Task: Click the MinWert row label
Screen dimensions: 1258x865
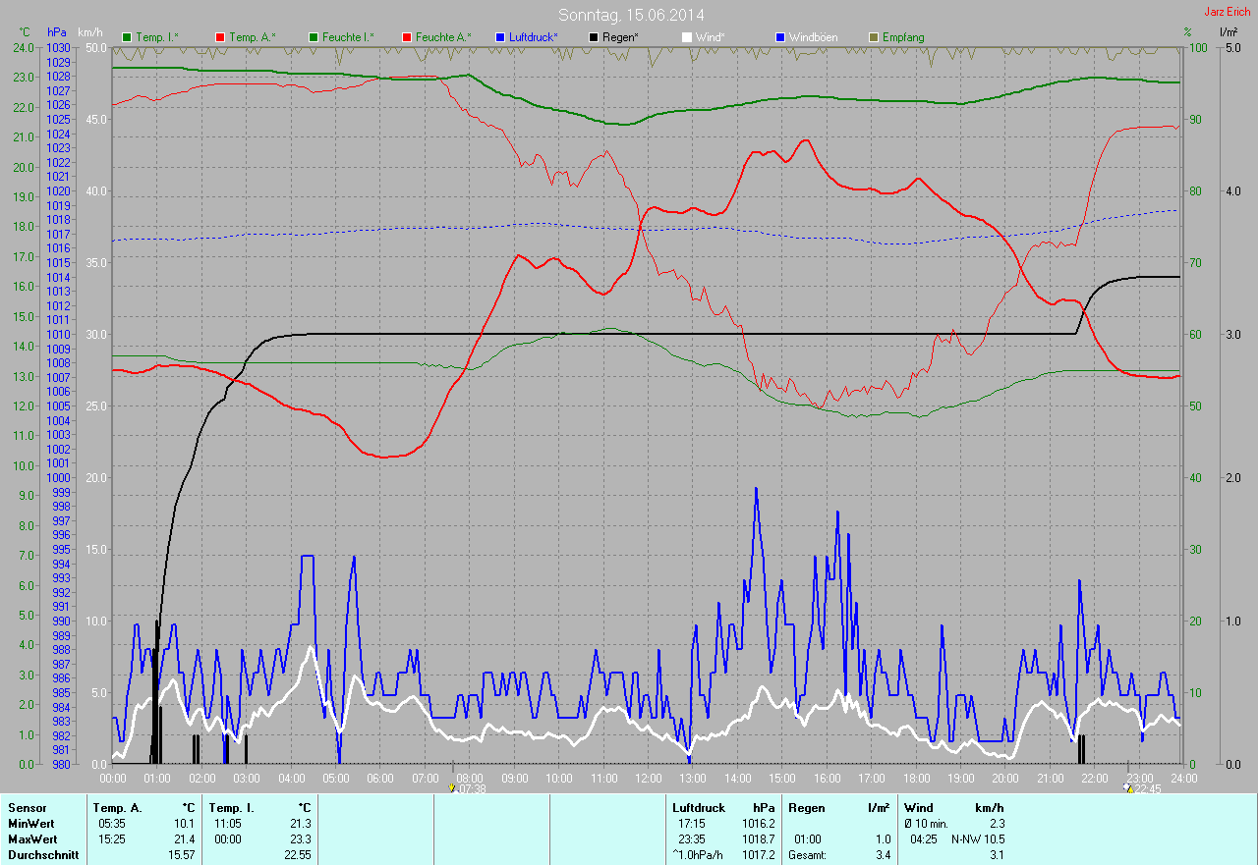Action: point(31,824)
